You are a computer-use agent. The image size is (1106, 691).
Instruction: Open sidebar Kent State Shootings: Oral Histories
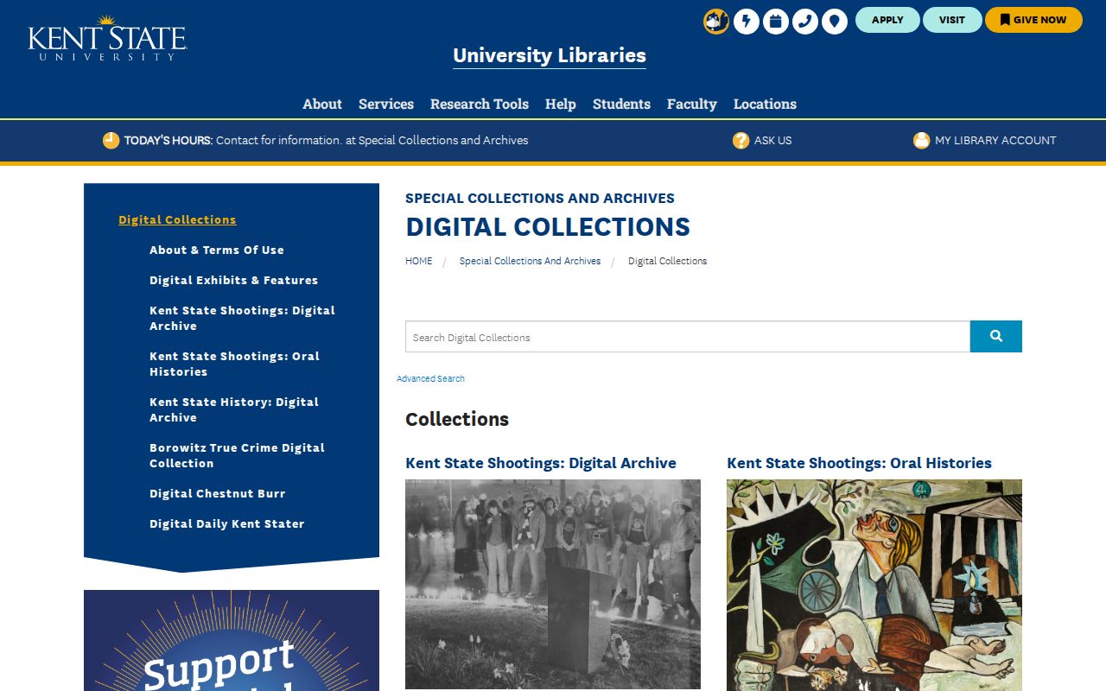point(234,364)
